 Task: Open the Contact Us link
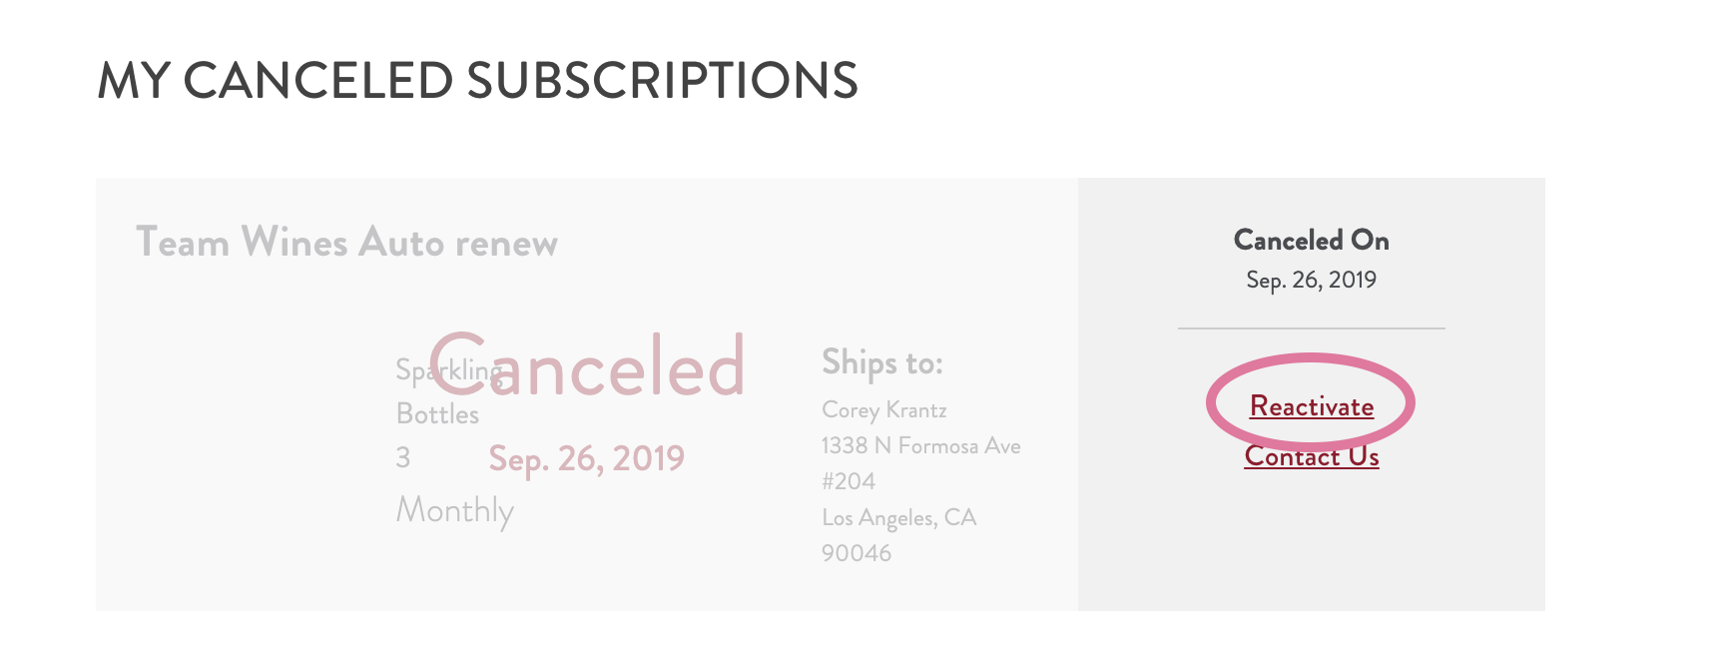pyautogui.click(x=1311, y=456)
